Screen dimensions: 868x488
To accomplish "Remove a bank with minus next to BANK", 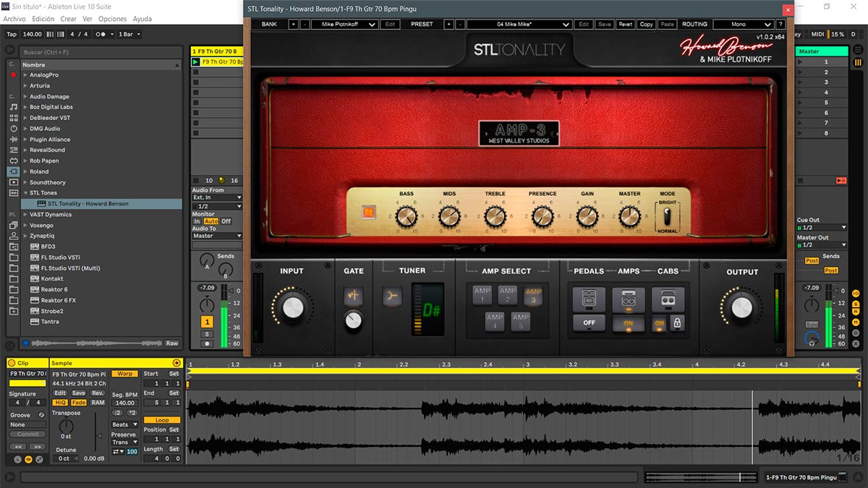I will click(305, 24).
